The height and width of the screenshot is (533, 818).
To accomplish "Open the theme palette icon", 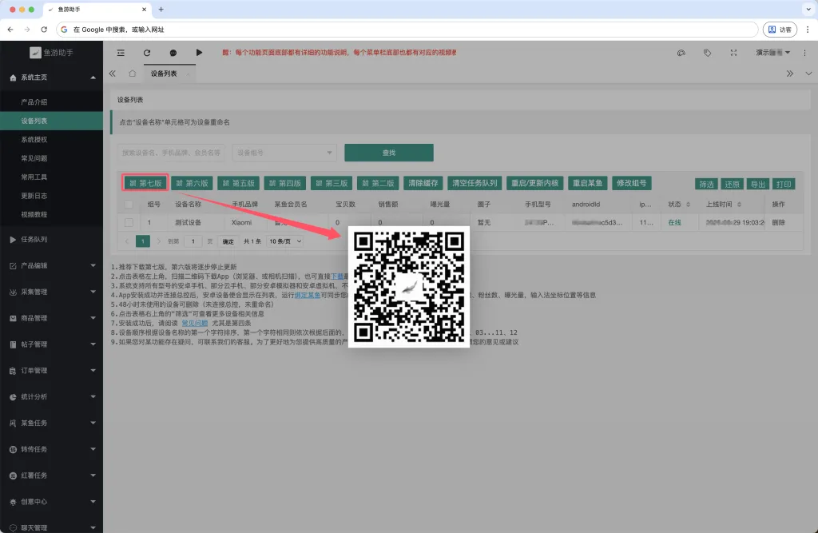I will tap(681, 53).
